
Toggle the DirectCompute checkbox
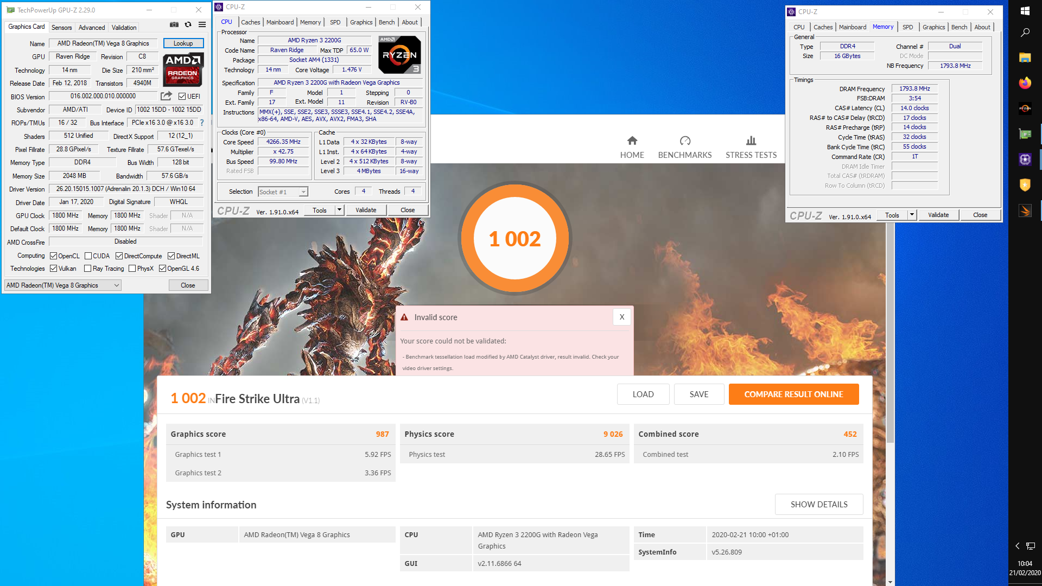[x=119, y=256]
